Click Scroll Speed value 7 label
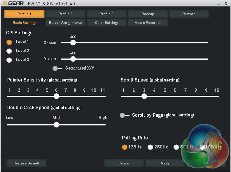The width and height of the screenshot is (231, 172). coord(185,90)
